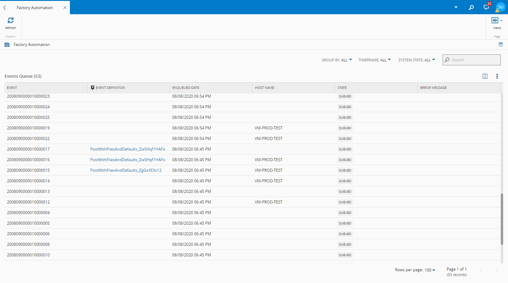This screenshot has height=283, width=508.
Task: Expand the System State: All dropdown
Action: coord(416,60)
